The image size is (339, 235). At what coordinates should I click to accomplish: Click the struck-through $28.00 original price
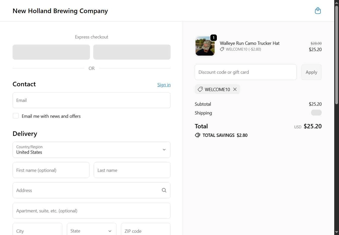[x=316, y=43]
